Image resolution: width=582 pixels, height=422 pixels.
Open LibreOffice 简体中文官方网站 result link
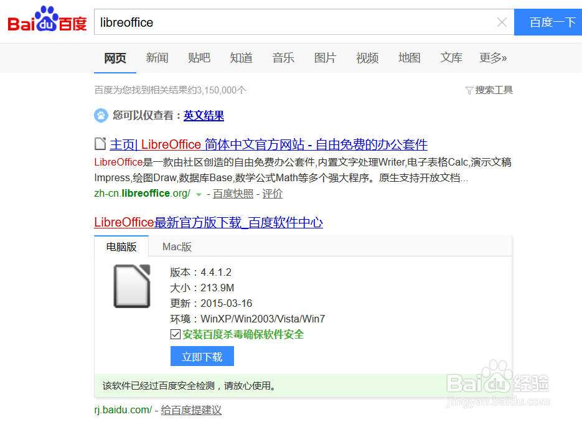tap(269, 144)
